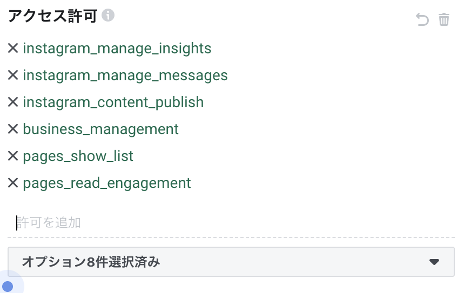Remove instagram_manage_insights with its X icon
471x293 pixels.
point(13,48)
